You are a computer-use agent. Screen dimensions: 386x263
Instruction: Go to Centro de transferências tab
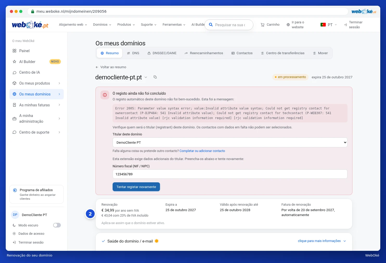[x=283, y=53]
